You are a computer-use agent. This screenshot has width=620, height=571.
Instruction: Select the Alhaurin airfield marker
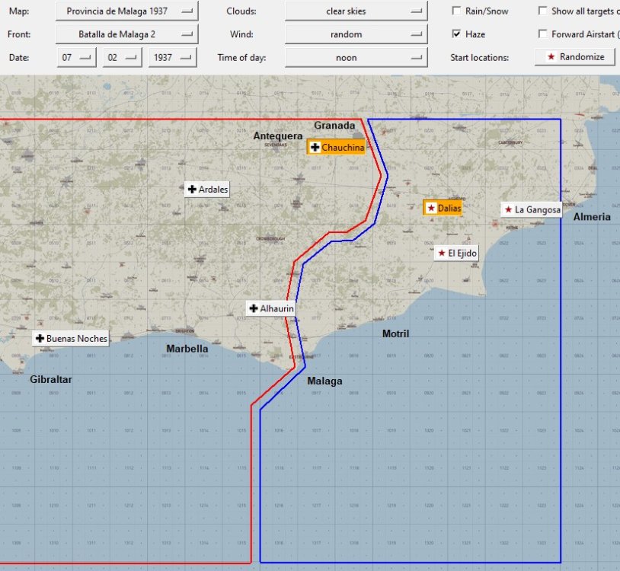(252, 308)
